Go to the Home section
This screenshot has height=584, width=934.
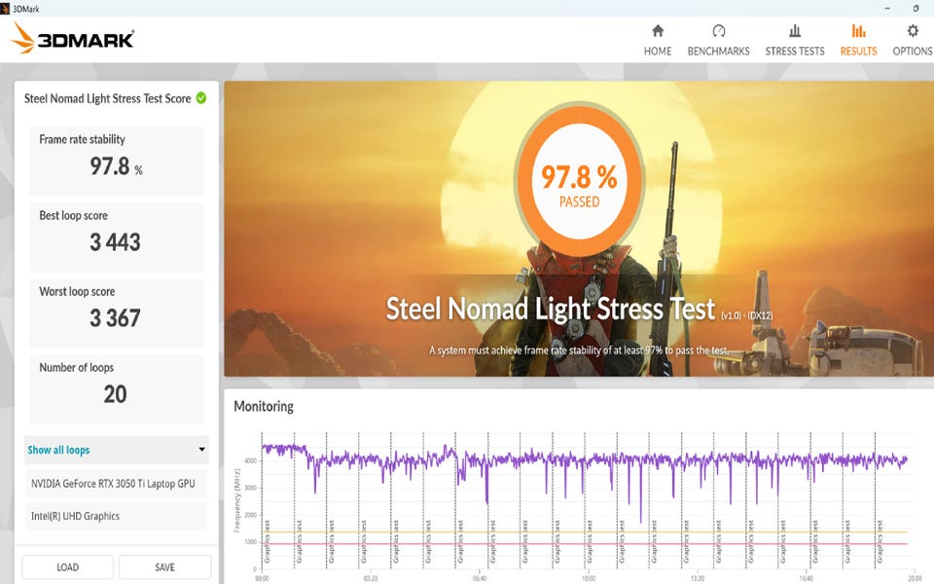pos(657,40)
